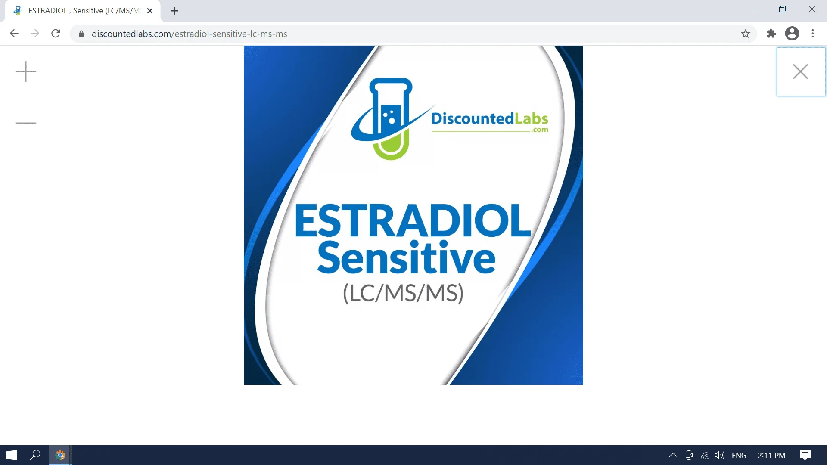Viewport: 827px width, 465px height.
Task: Open the Chrome profile account menu
Action: click(x=792, y=34)
